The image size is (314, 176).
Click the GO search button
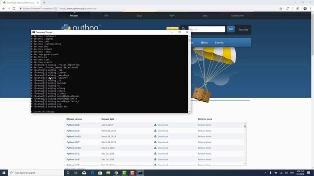click(231, 29)
